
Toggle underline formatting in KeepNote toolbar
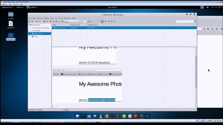pyautogui.click(x=50, y=22)
